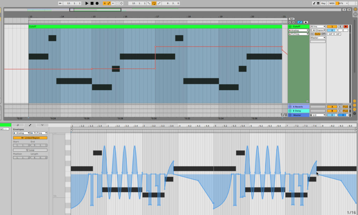This screenshot has height=215, width=358.
Task: Click the Session Record circle button
Action: pyautogui.click(x=121, y=3)
